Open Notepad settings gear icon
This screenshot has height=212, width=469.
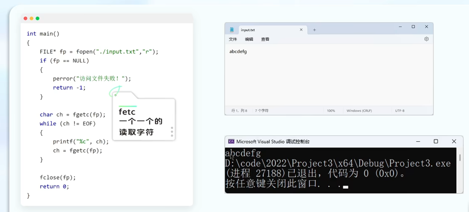426,39
